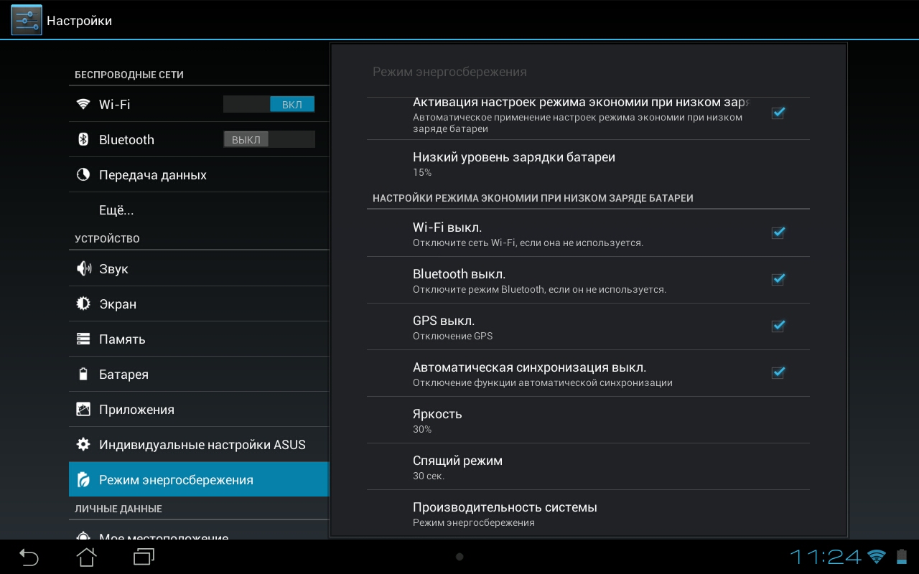Tap the 'Настройки' title text
Viewport: 919px width, 574px height.
point(80,21)
